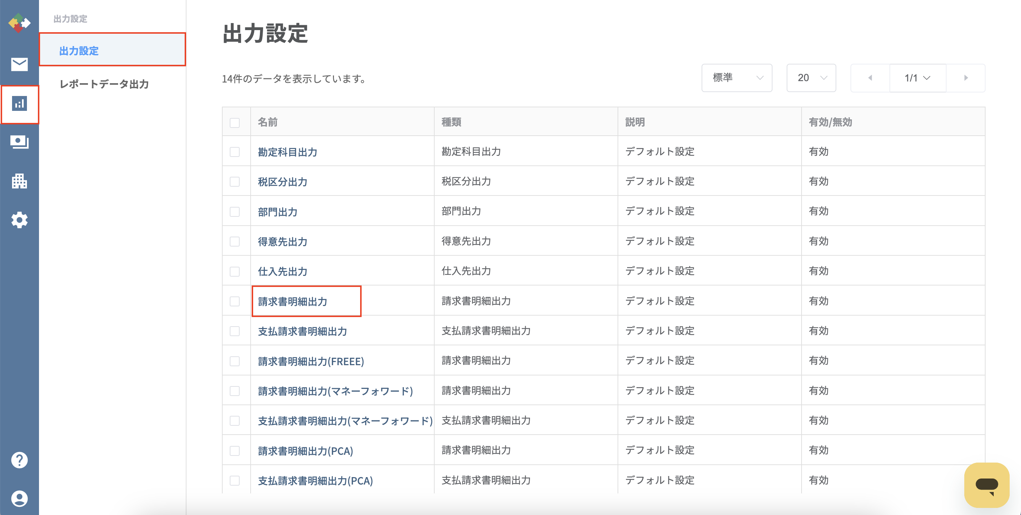Open the 税区分出力 link

(283, 182)
